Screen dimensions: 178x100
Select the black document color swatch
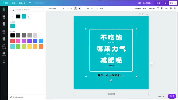coord(18,16)
